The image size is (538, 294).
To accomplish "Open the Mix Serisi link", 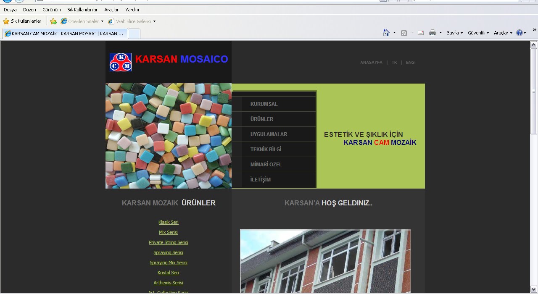I will tap(169, 232).
